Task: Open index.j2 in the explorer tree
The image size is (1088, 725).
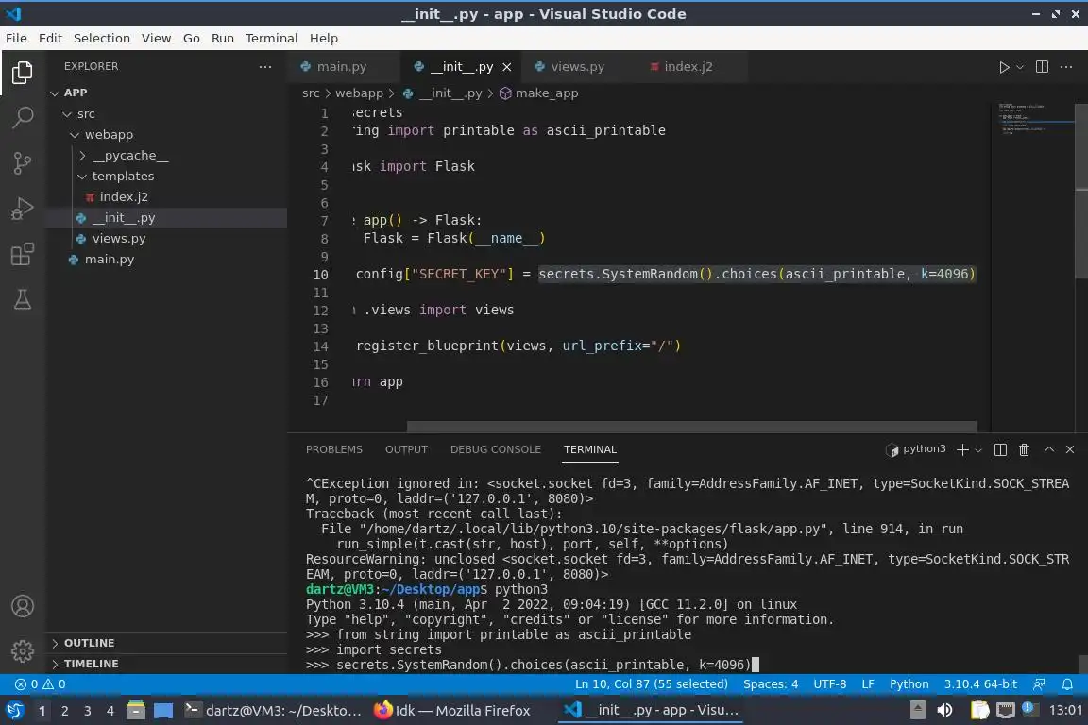Action: click(x=166, y=196)
